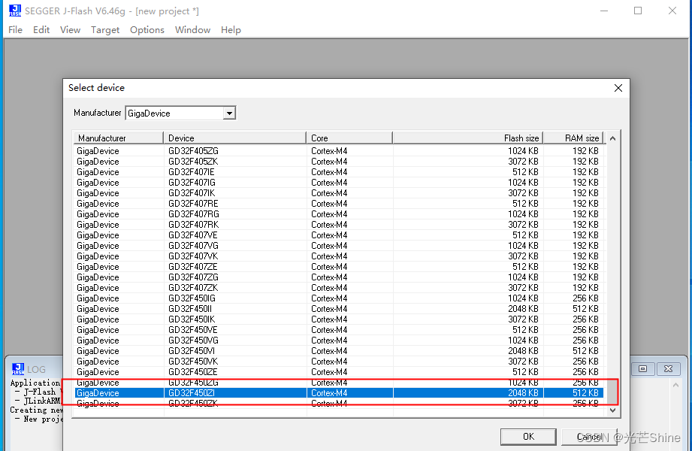Select device GD32F407VK
The width and height of the screenshot is (692, 451).
[x=339, y=256]
